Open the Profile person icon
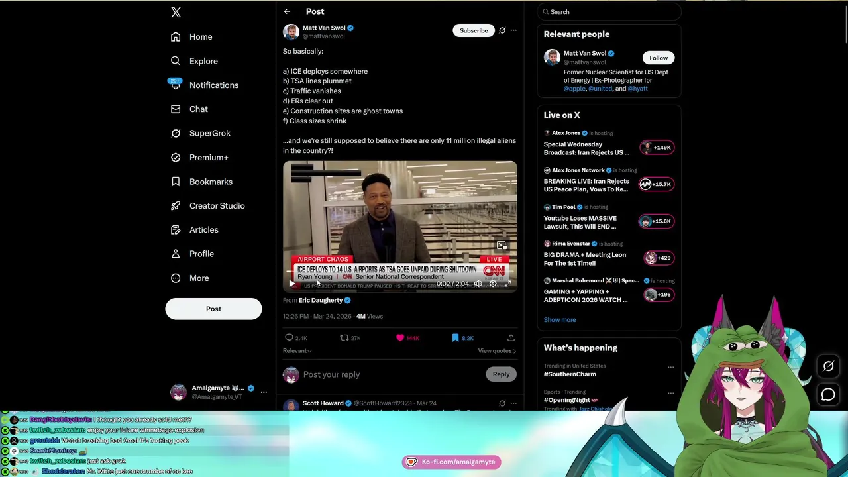 (x=176, y=254)
